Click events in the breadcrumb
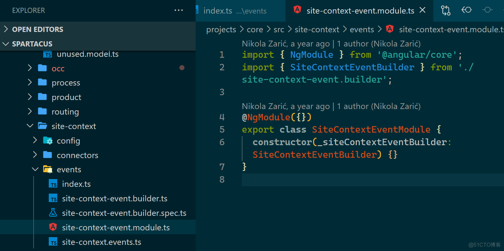This screenshot has width=504, height=251. click(x=362, y=30)
